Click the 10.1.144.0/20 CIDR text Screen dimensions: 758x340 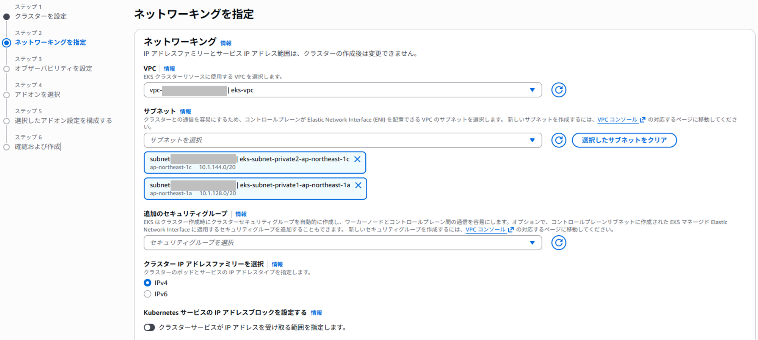point(217,167)
